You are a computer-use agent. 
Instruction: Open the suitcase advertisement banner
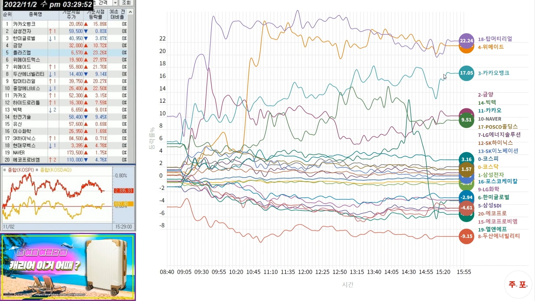(x=68, y=267)
